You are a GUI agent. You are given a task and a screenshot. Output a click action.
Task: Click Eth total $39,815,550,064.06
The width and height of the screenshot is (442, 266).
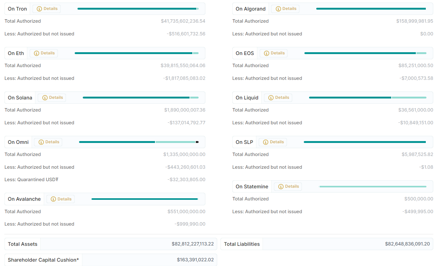[183, 66]
